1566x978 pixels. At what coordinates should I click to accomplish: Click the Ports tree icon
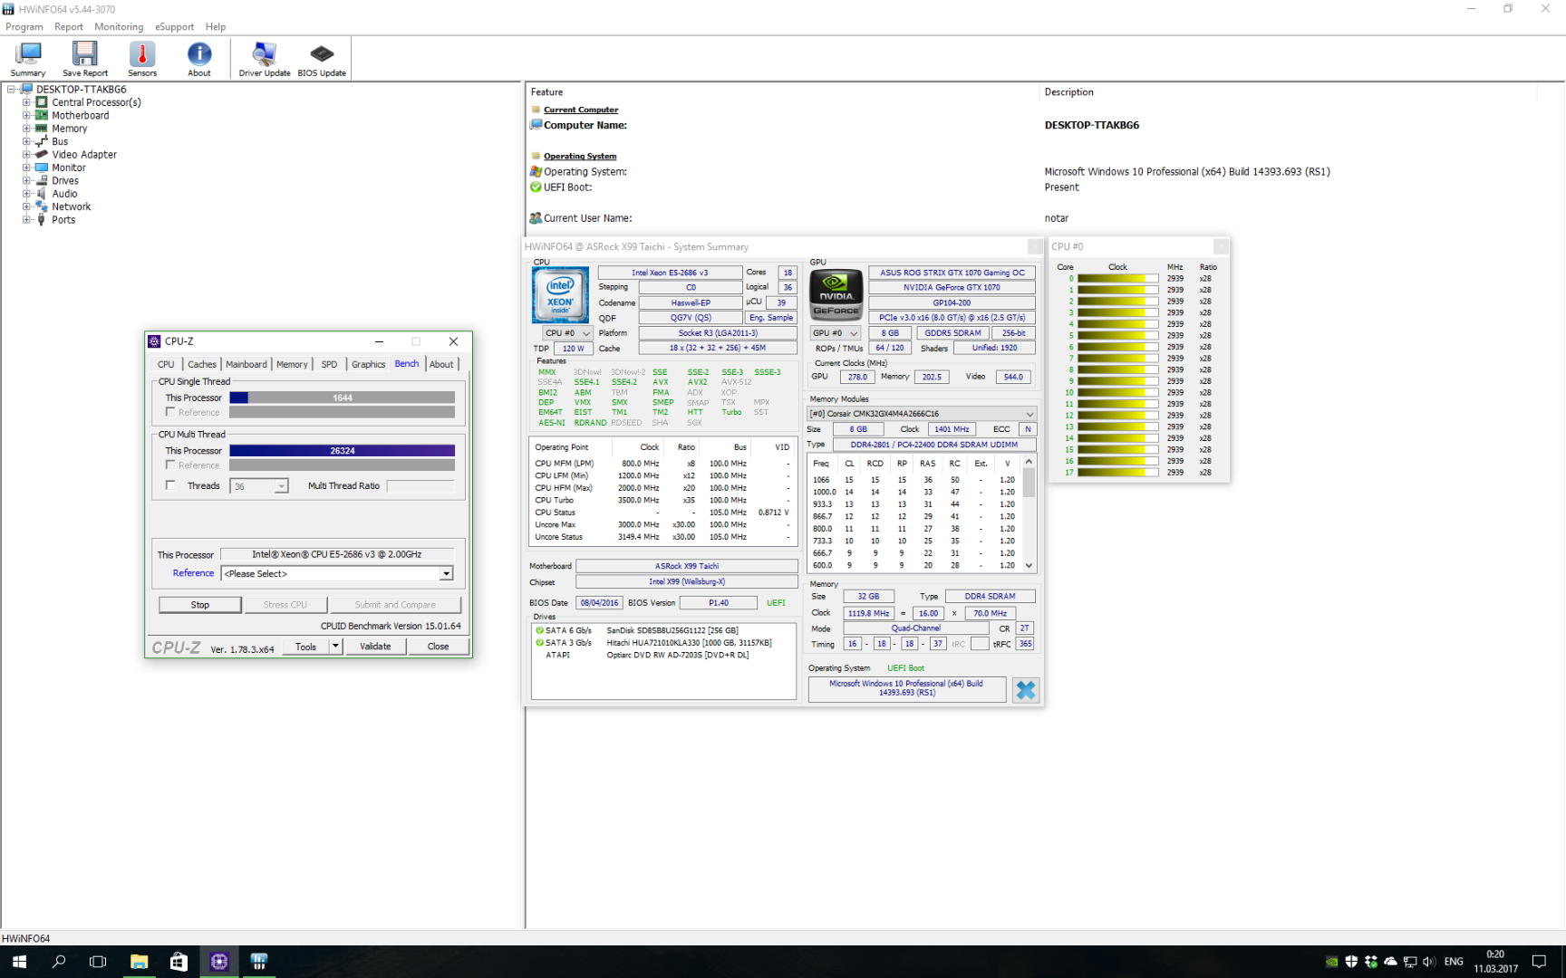41,219
